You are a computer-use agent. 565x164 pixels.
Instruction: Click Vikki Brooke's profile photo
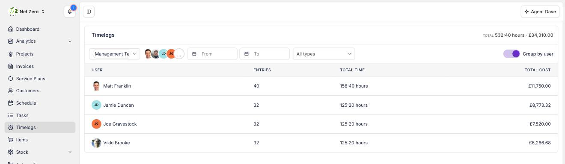click(96, 143)
